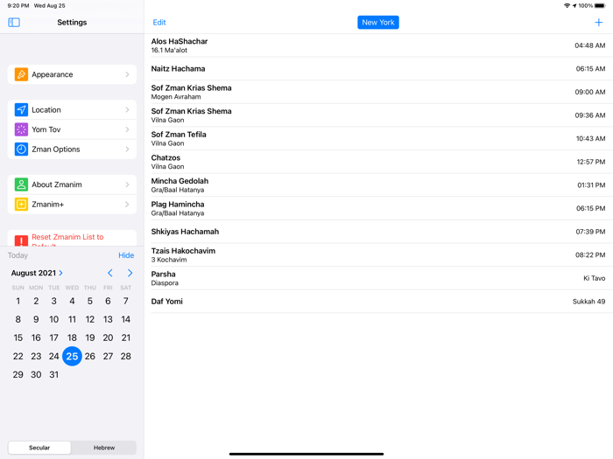613x459 pixels.
Task: Select August 9 in calendar
Action: [x=36, y=319]
